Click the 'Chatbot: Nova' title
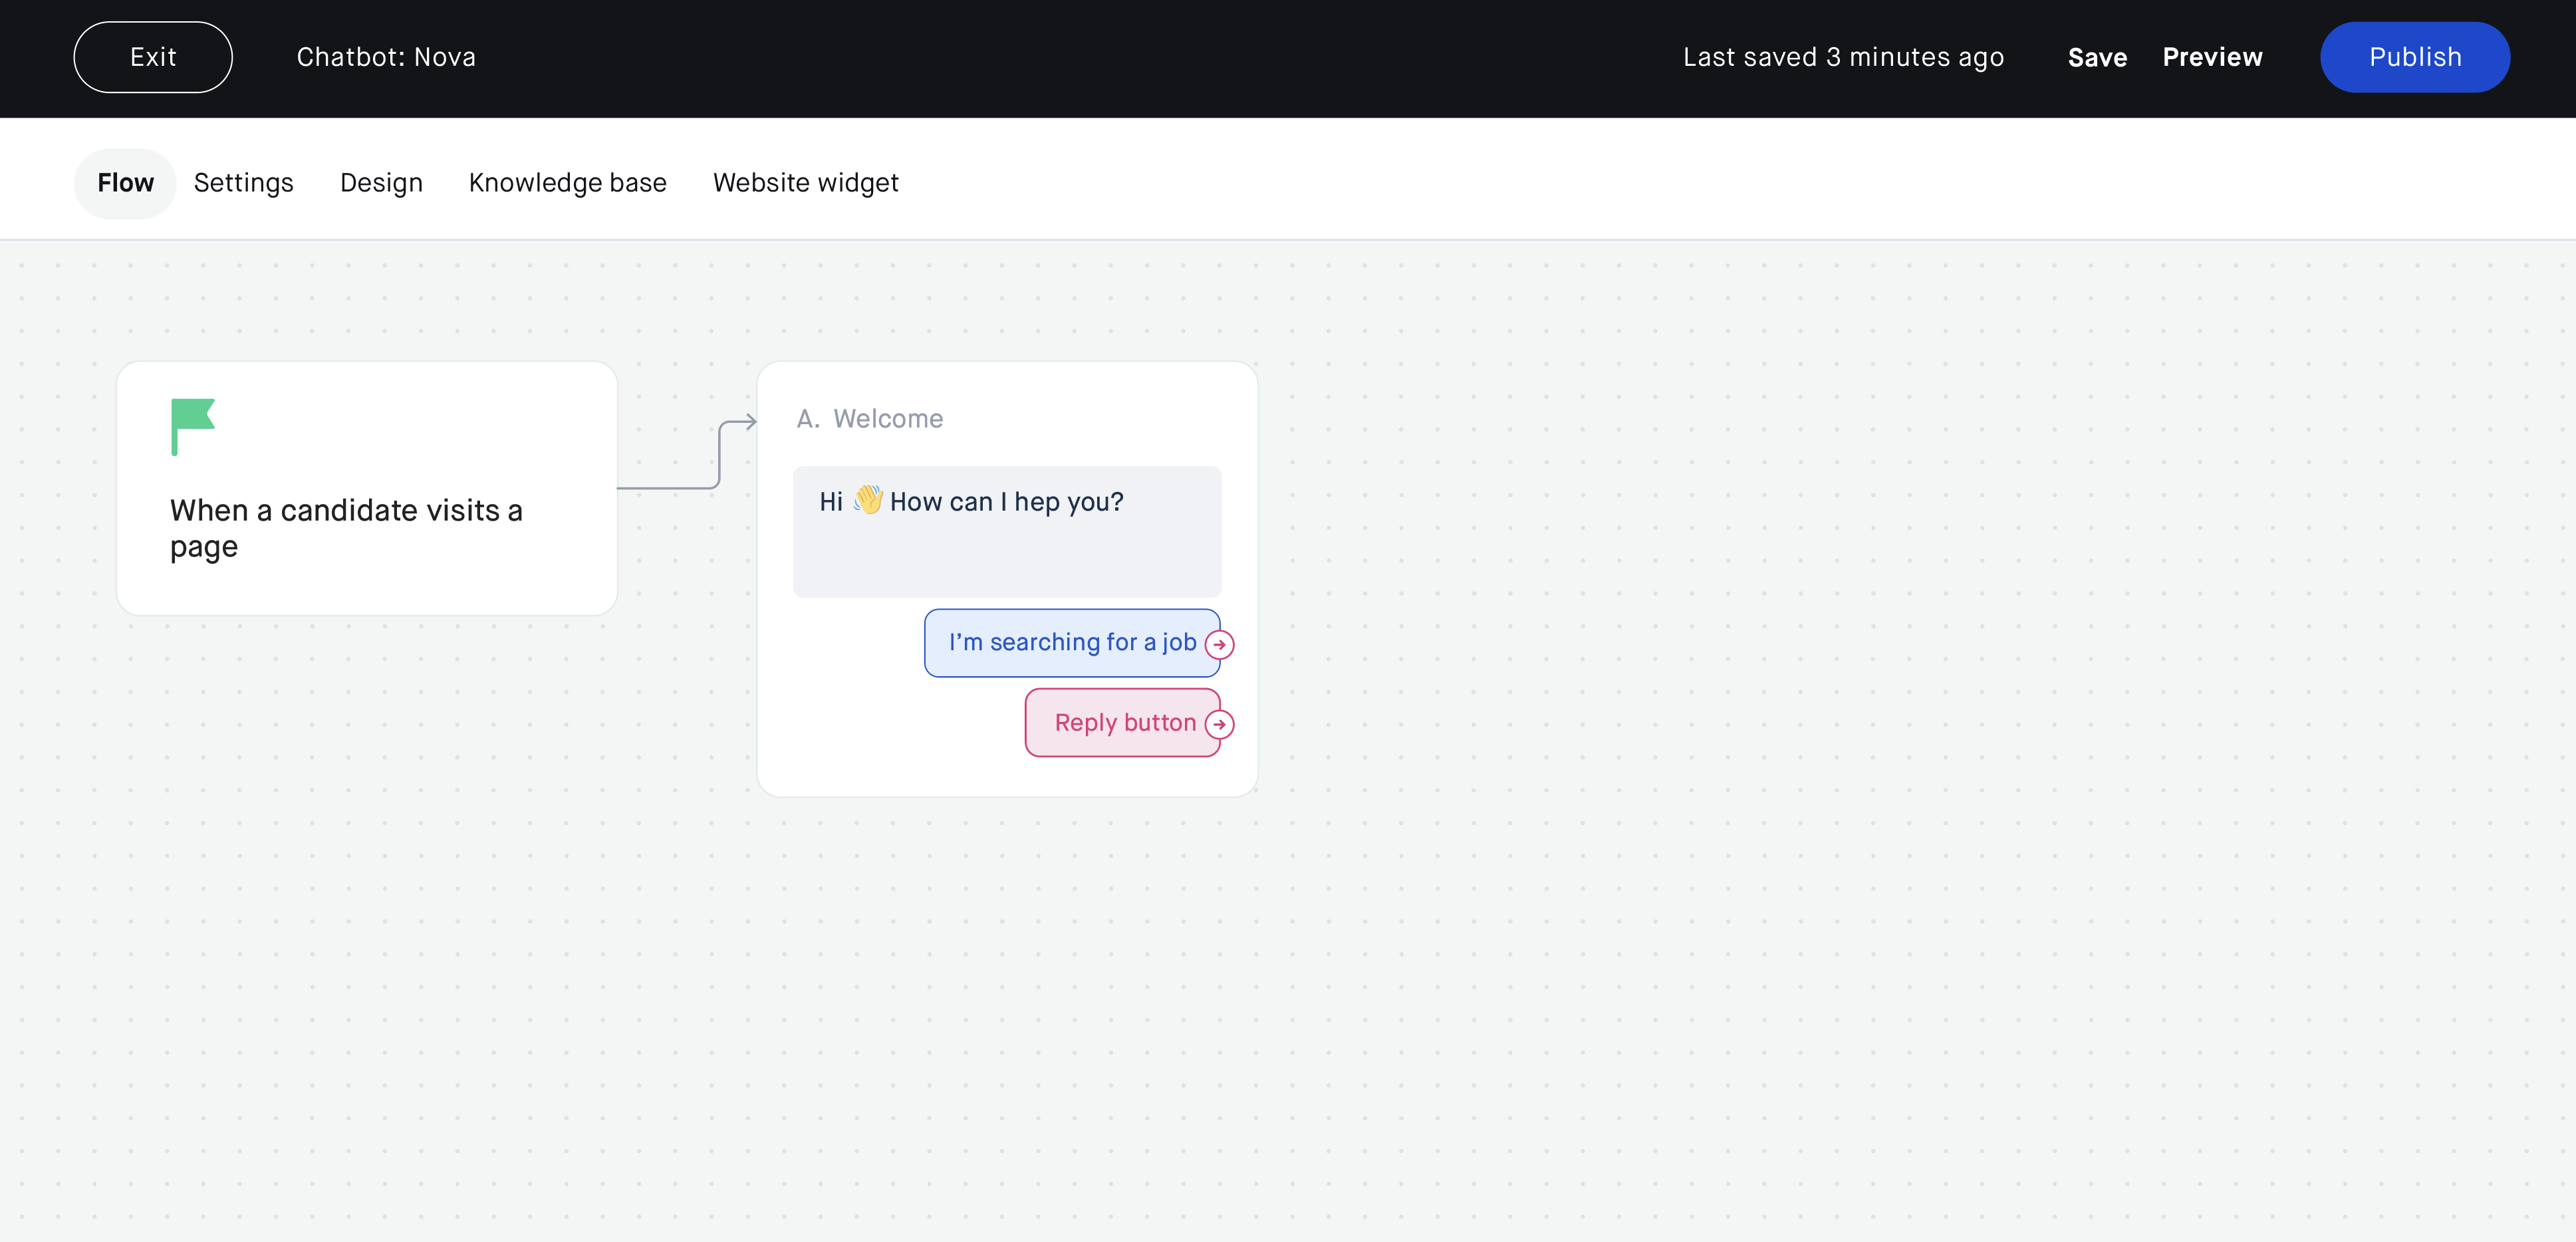This screenshot has width=2576, height=1242. 386,57
